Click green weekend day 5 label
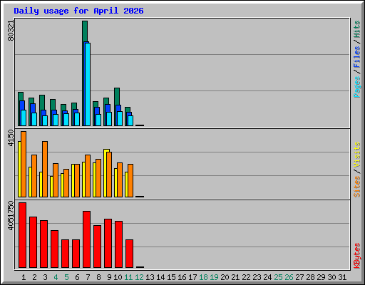The width and height of the screenshot is (365, 285). pos(66,277)
